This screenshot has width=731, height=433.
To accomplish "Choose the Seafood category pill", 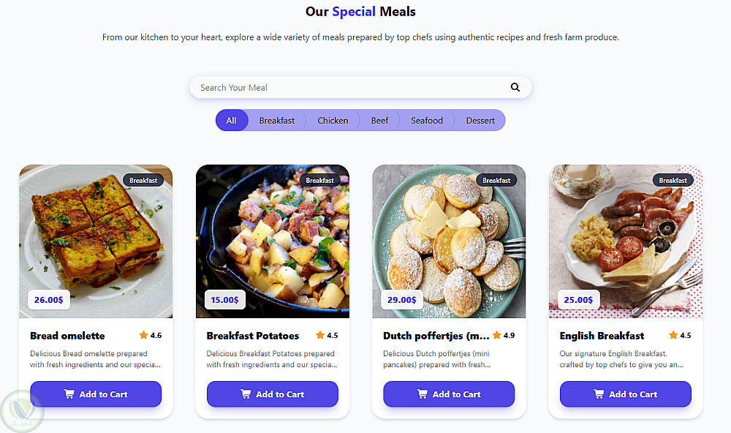I will point(427,121).
